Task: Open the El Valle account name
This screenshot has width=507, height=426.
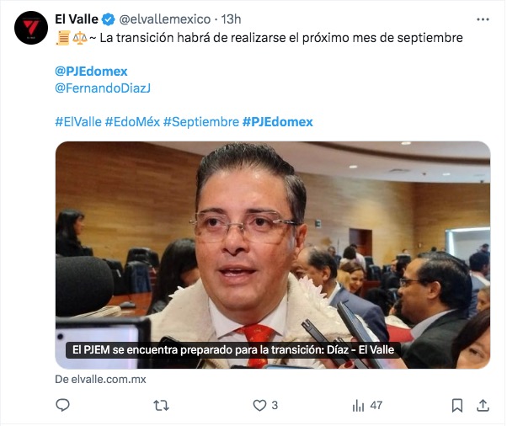Action: (x=77, y=19)
